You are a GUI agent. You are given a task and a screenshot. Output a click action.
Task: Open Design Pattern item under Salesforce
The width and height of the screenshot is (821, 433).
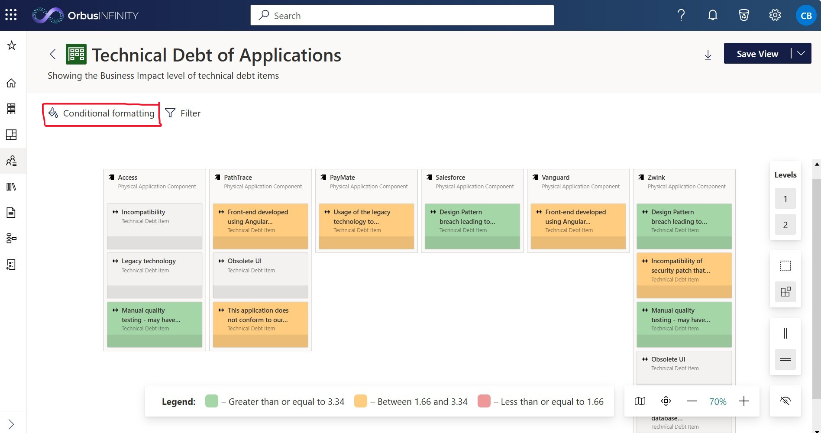[x=472, y=226]
